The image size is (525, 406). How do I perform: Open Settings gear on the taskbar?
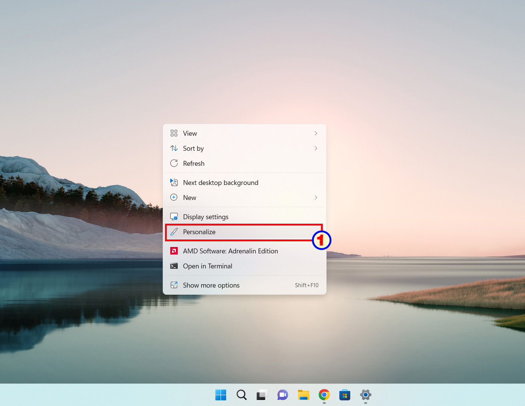[x=366, y=395]
